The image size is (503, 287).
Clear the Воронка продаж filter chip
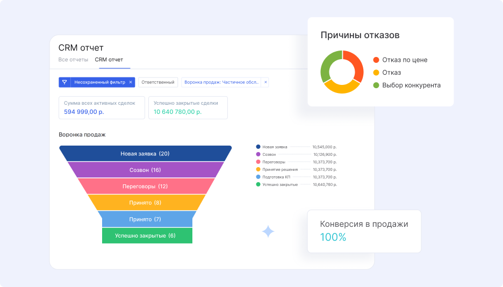265,82
